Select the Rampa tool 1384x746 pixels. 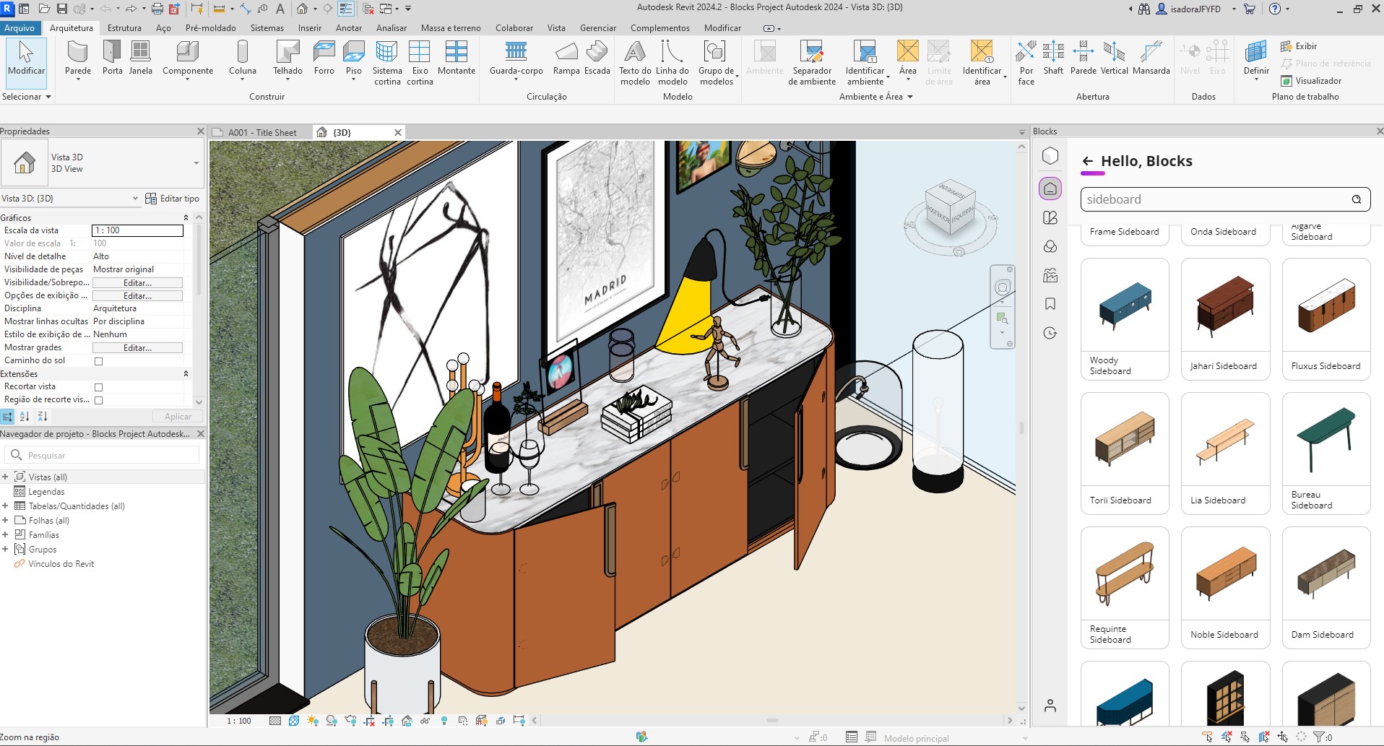tap(566, 58)
